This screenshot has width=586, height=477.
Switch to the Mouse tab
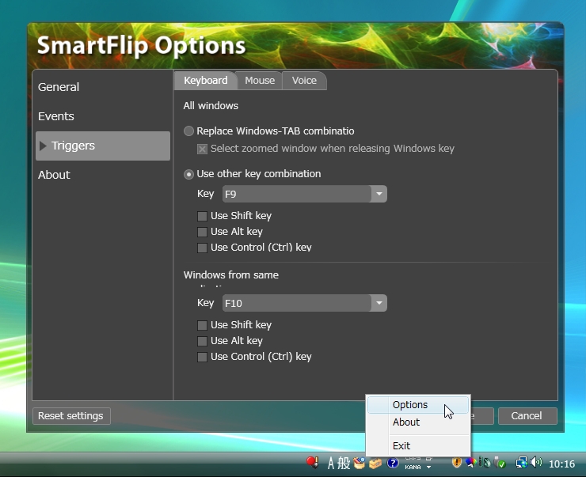260,81
